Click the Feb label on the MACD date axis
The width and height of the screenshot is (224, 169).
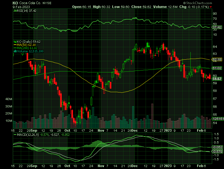(x=200, y=166)
